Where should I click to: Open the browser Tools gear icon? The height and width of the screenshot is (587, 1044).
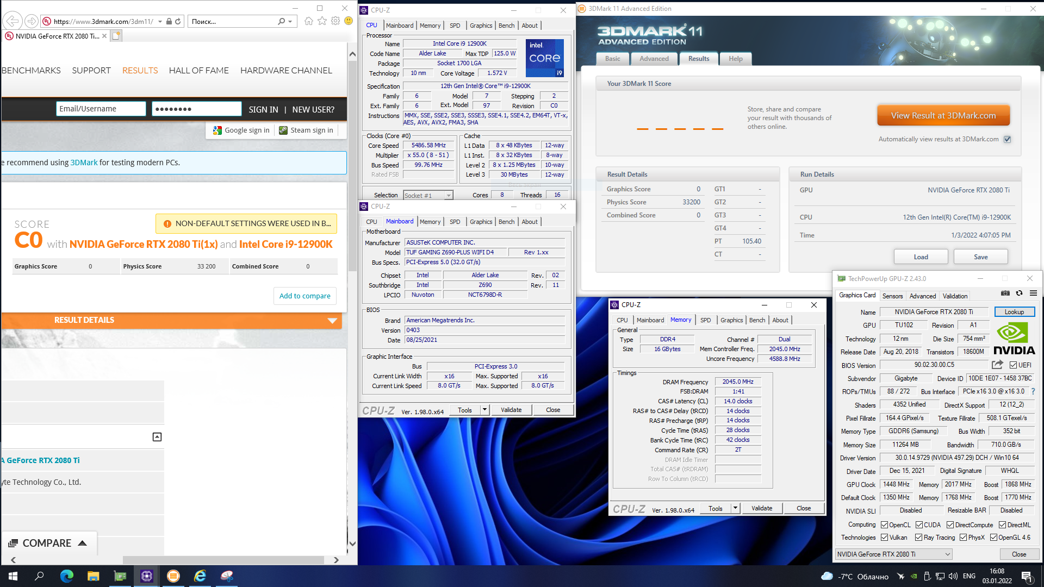click(335, 21)
